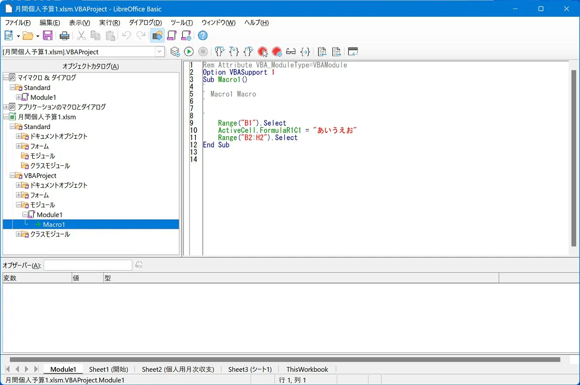Click the Find Parentheses braces icon

click(x=305, y=52)
